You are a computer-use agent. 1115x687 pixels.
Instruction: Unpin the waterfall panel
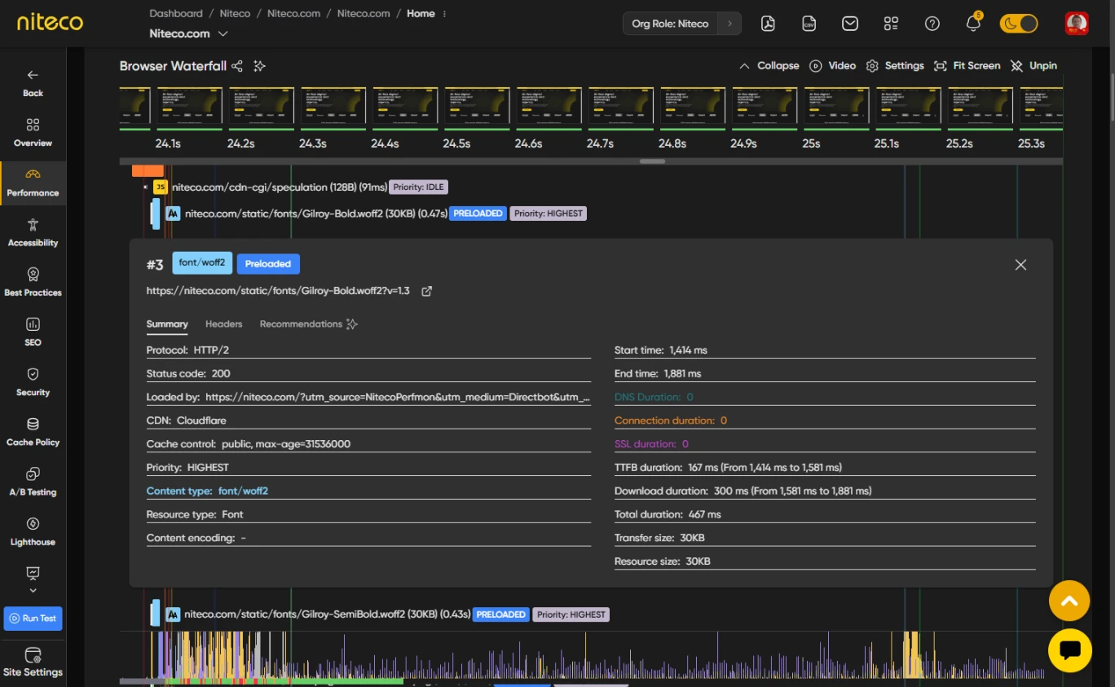click(1033, 66)
